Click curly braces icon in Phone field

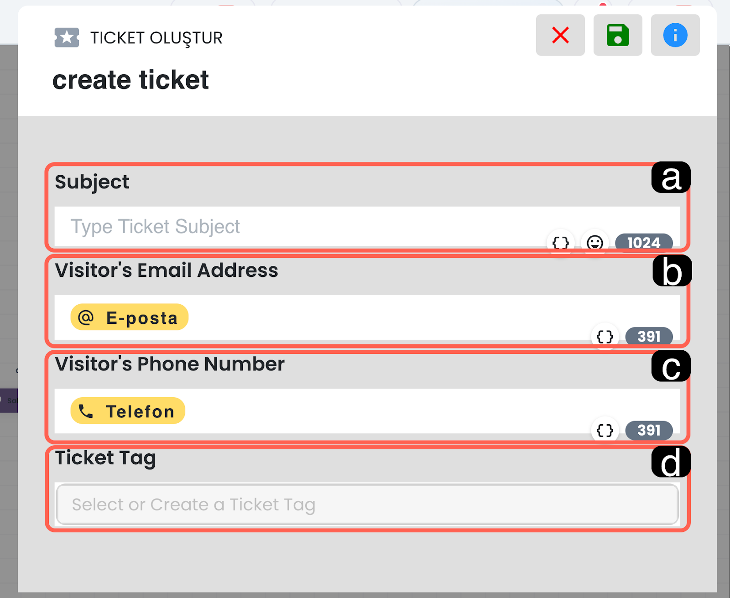pyautogui.click(x=605, y=430)
